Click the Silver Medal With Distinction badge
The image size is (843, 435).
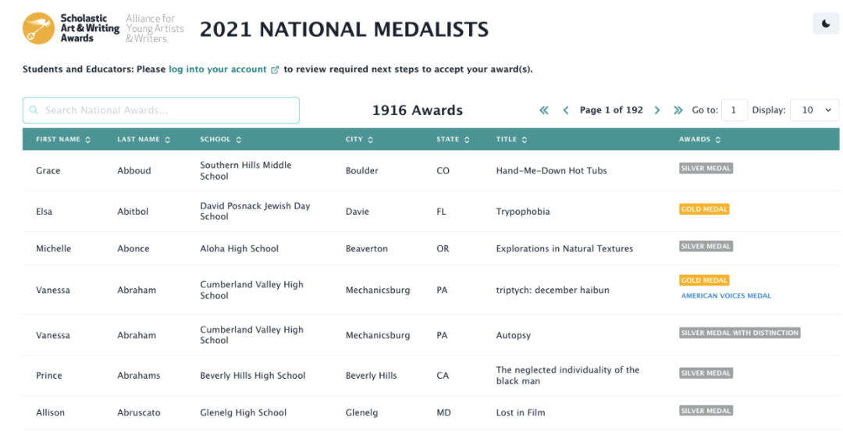(740, 333)
